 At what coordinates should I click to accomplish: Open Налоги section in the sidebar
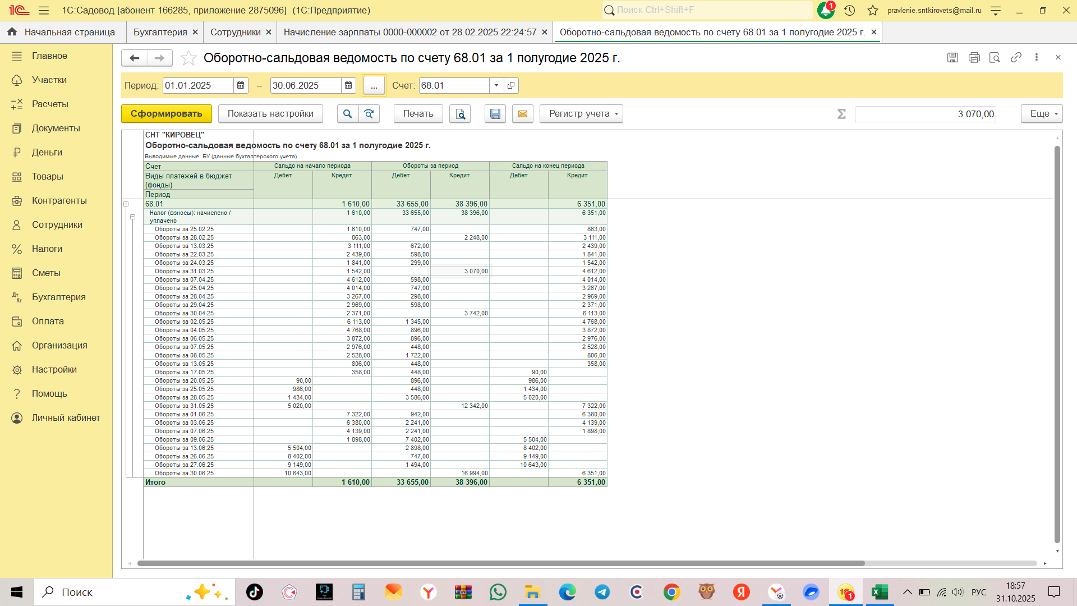coord(47,249)
